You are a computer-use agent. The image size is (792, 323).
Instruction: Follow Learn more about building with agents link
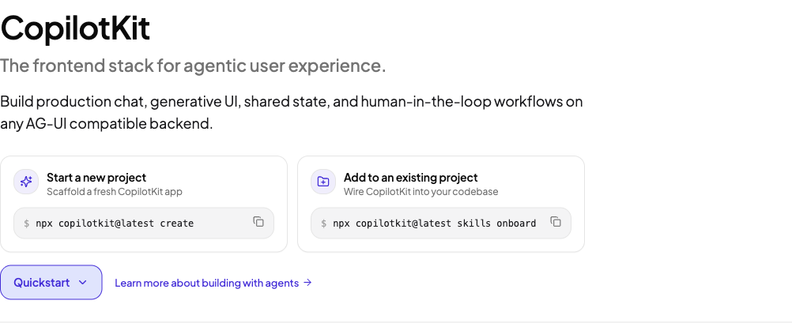[x=213, y=283]
